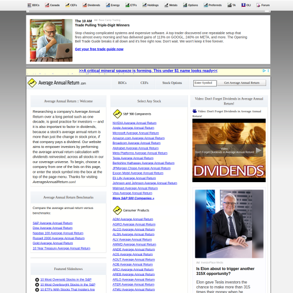This screenshot has height=293, width=293.
Task: Click the arrow bullet beside 10 Most Oversold Stocks
Action: tap(37, 280)
